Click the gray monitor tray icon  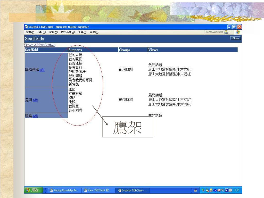point(230,190)
